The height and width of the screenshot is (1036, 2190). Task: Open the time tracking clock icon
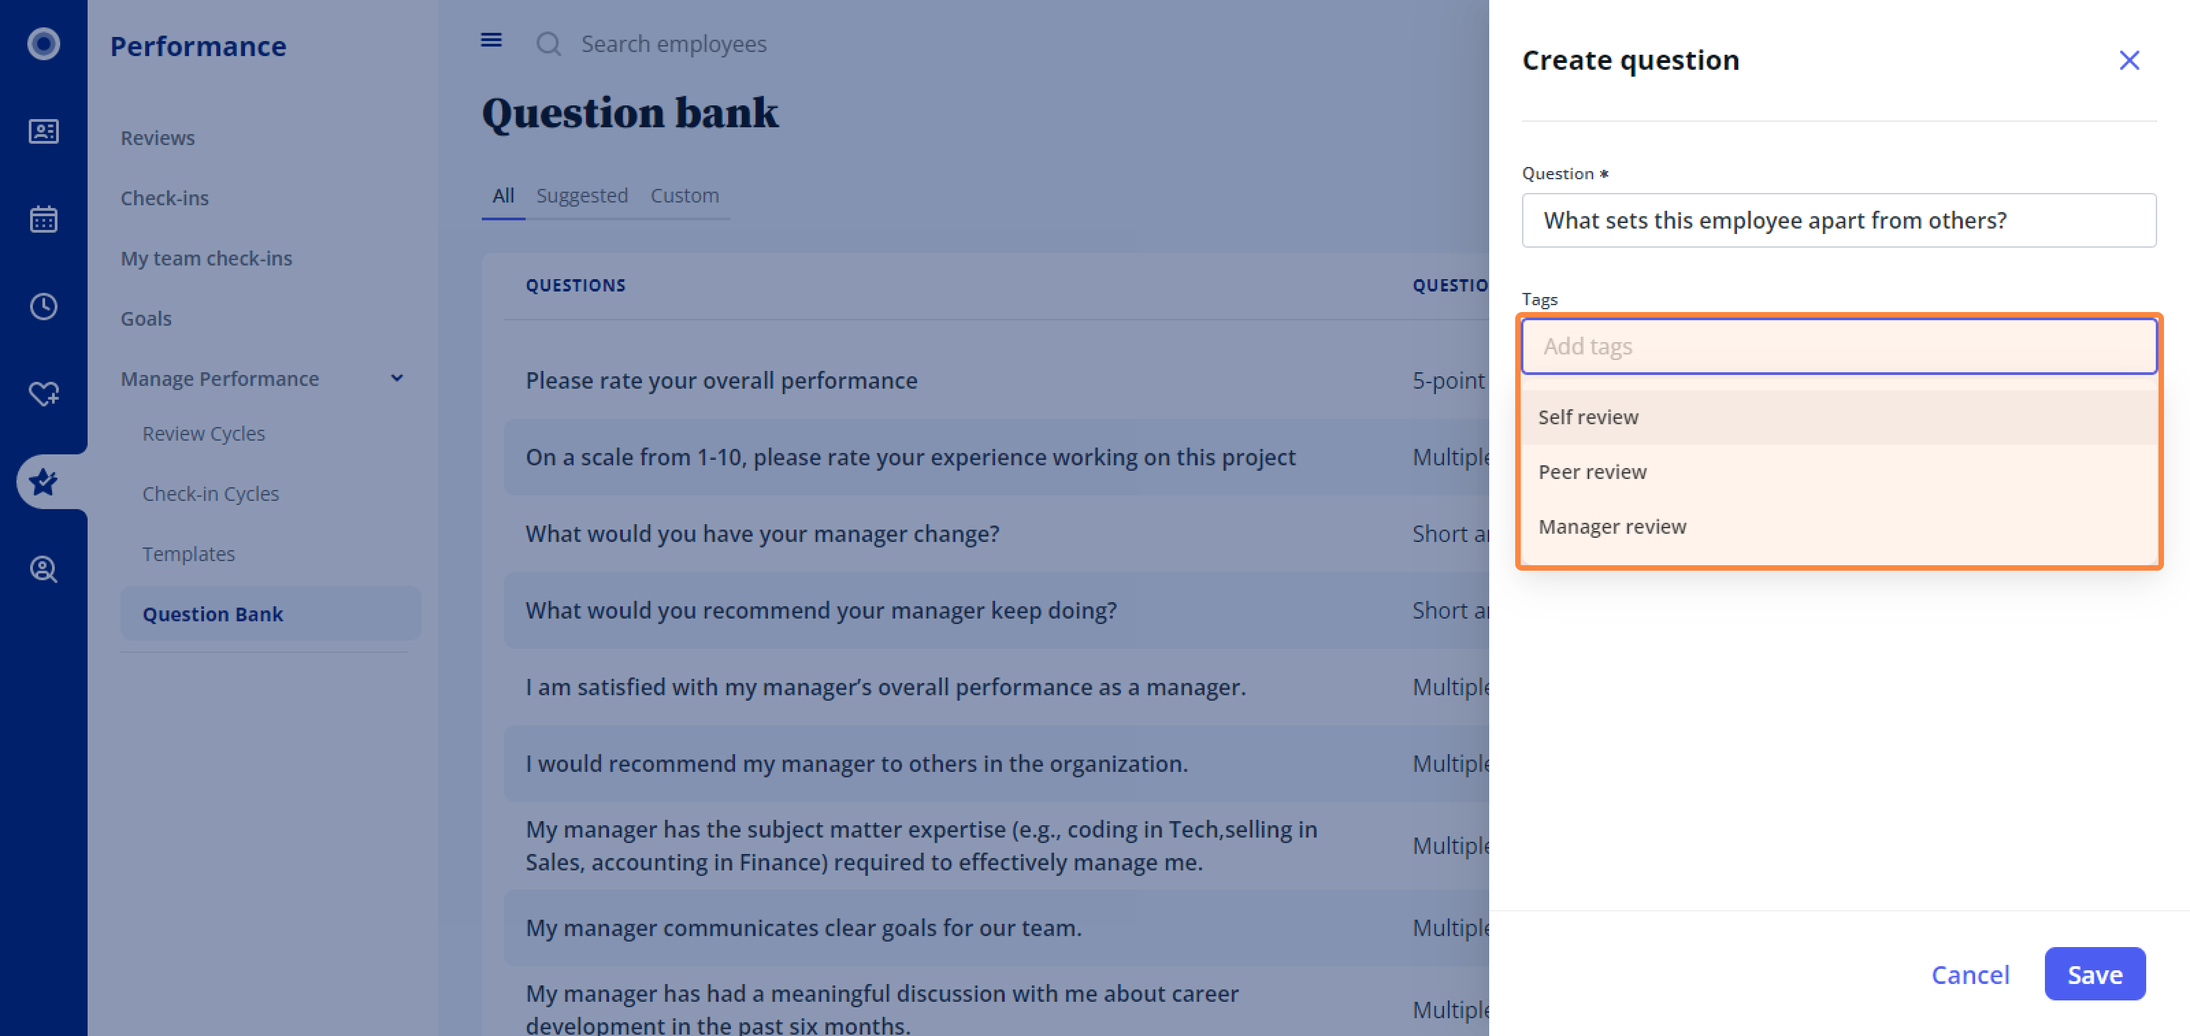coord(43,306)
